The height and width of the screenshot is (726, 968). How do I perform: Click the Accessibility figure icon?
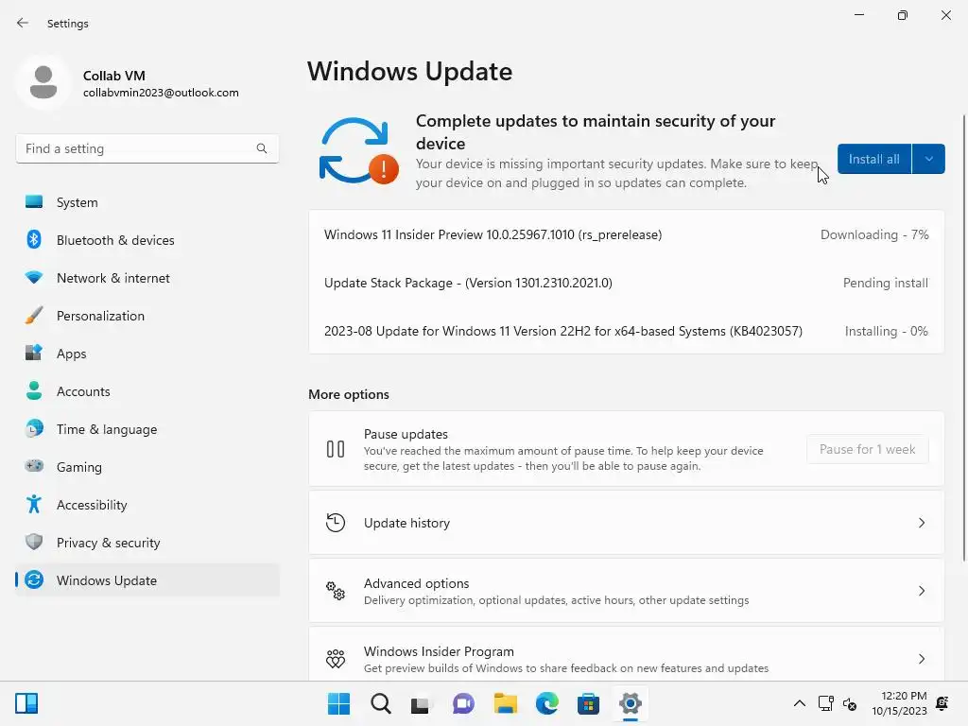coord(34,505)
